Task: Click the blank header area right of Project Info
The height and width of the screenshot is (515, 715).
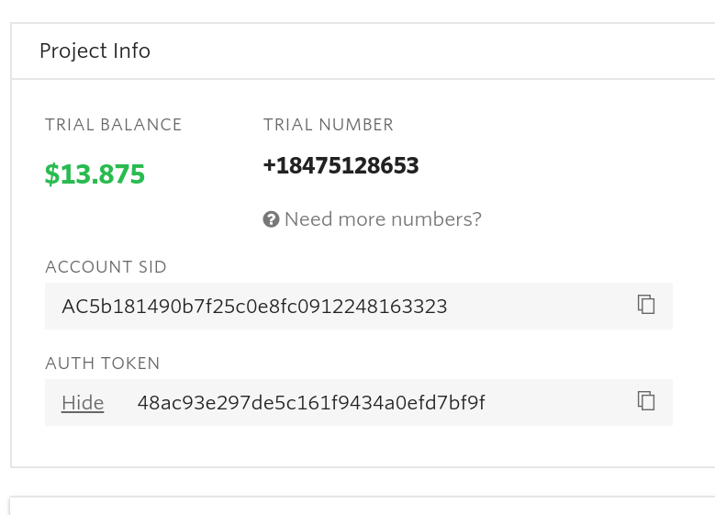Action: click(431, 51)
